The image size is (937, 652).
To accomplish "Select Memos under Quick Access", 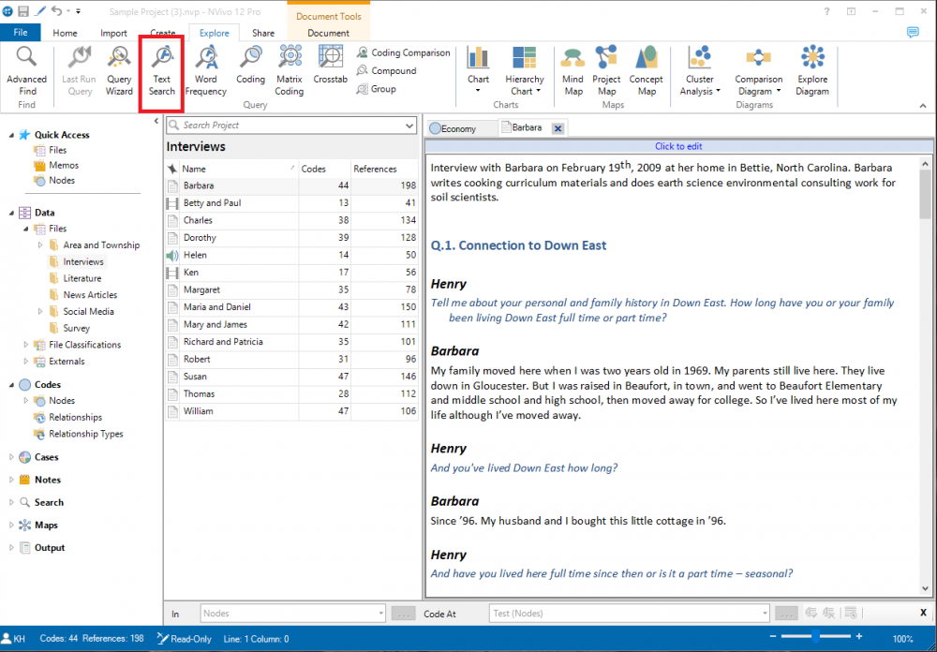I will [x=57, y=166].
